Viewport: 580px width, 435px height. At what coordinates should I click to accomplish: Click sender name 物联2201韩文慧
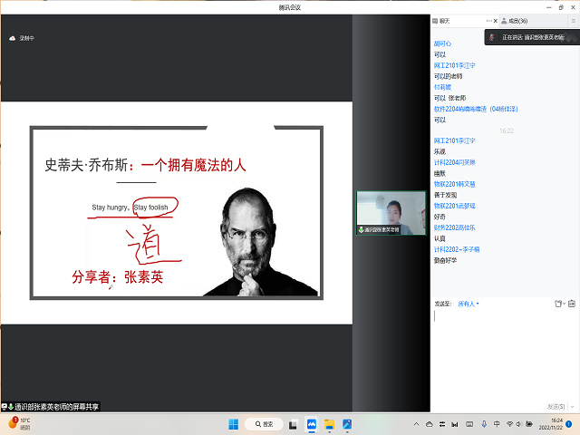(x=455, y=184)
